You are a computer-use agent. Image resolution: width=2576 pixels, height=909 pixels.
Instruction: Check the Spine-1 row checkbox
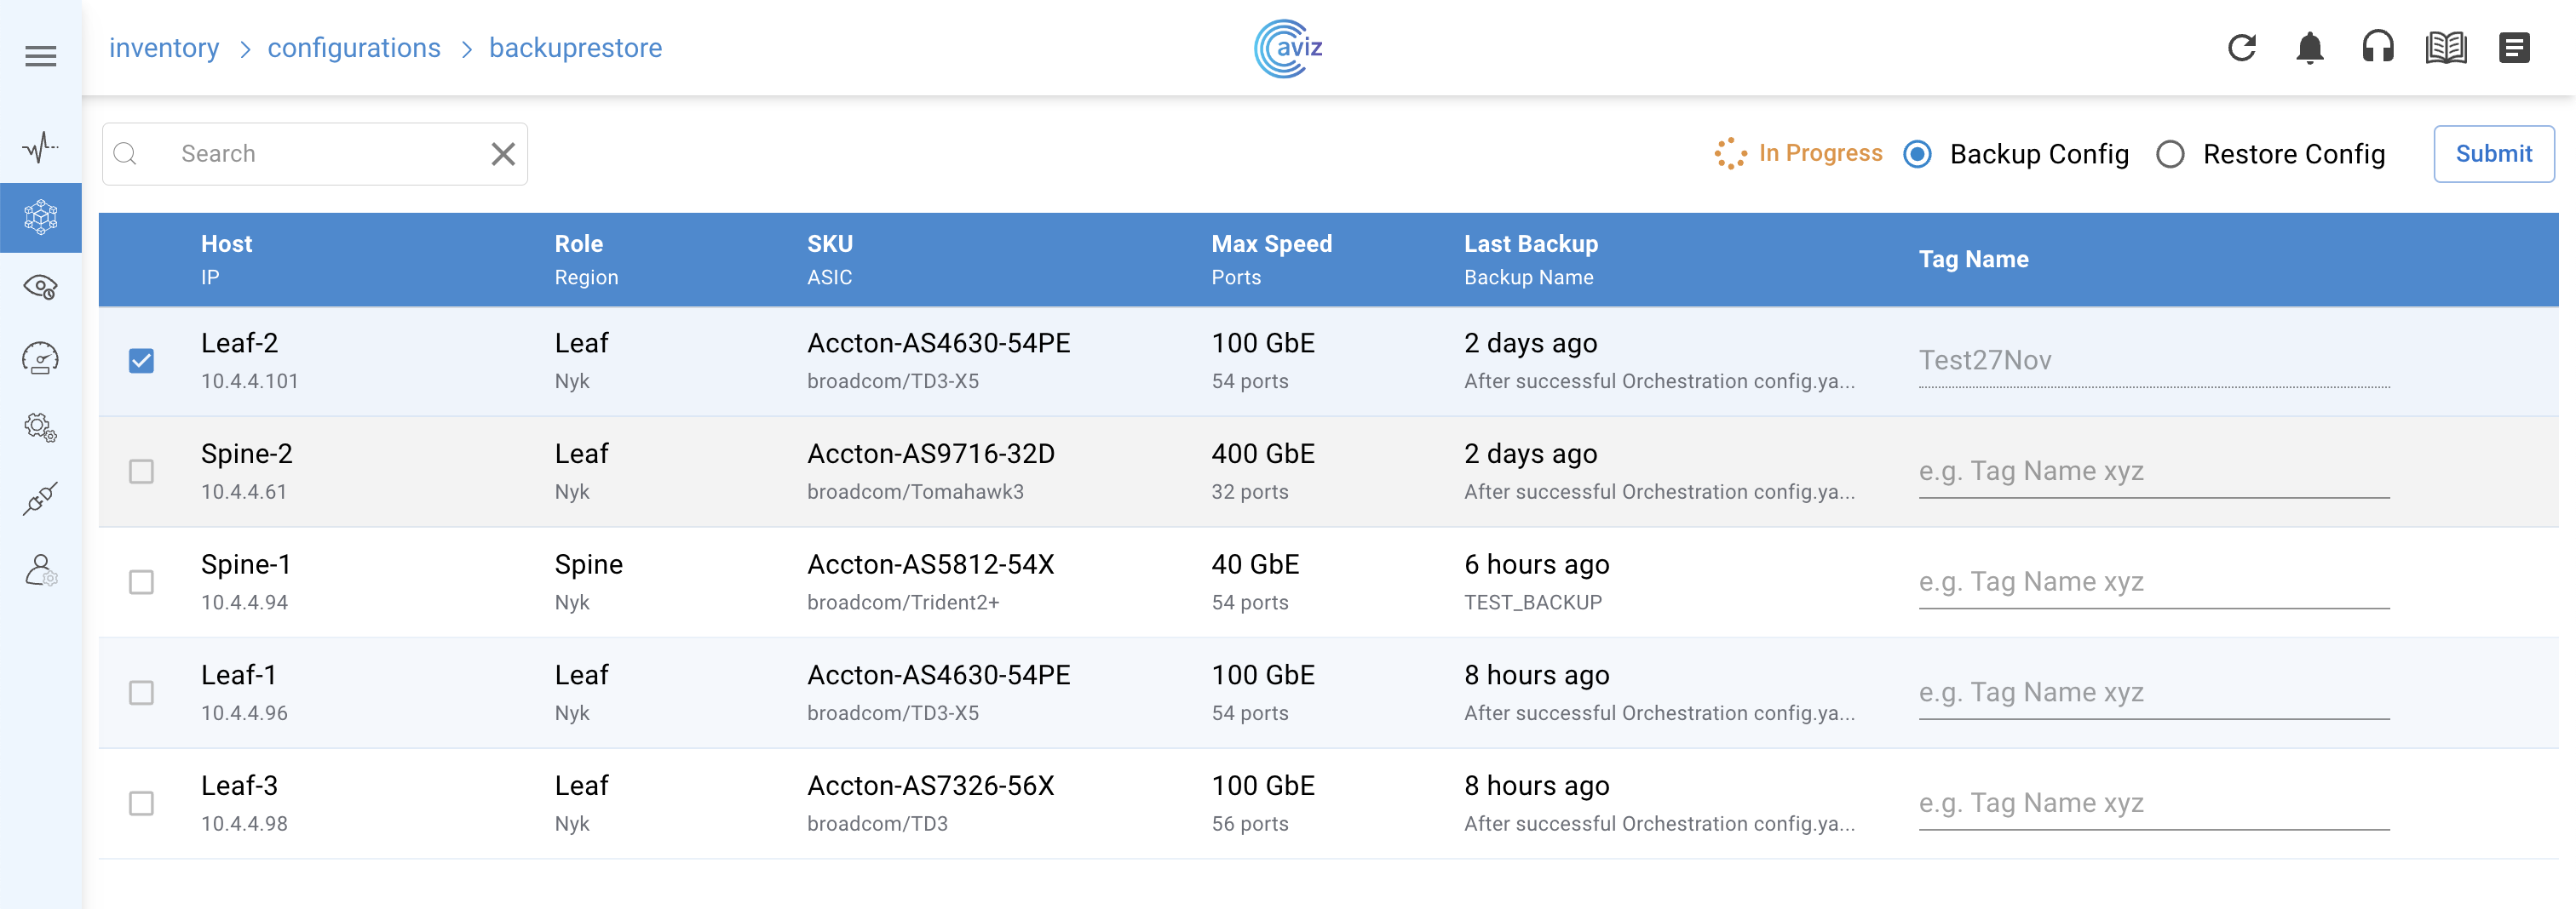142,582
